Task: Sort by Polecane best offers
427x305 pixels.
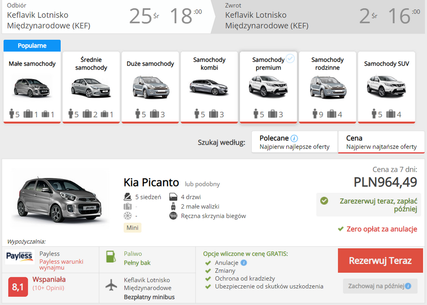Action: click(x=294, y=142)
